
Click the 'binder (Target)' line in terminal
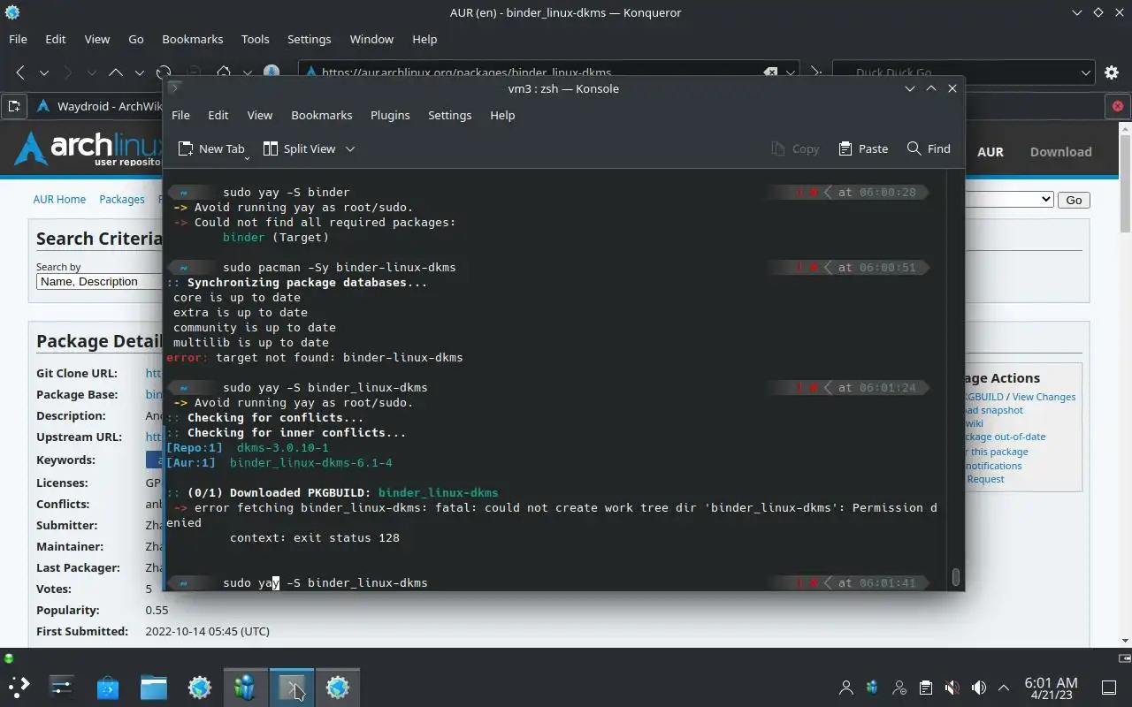pyautogui.click(x=276, y=237)
